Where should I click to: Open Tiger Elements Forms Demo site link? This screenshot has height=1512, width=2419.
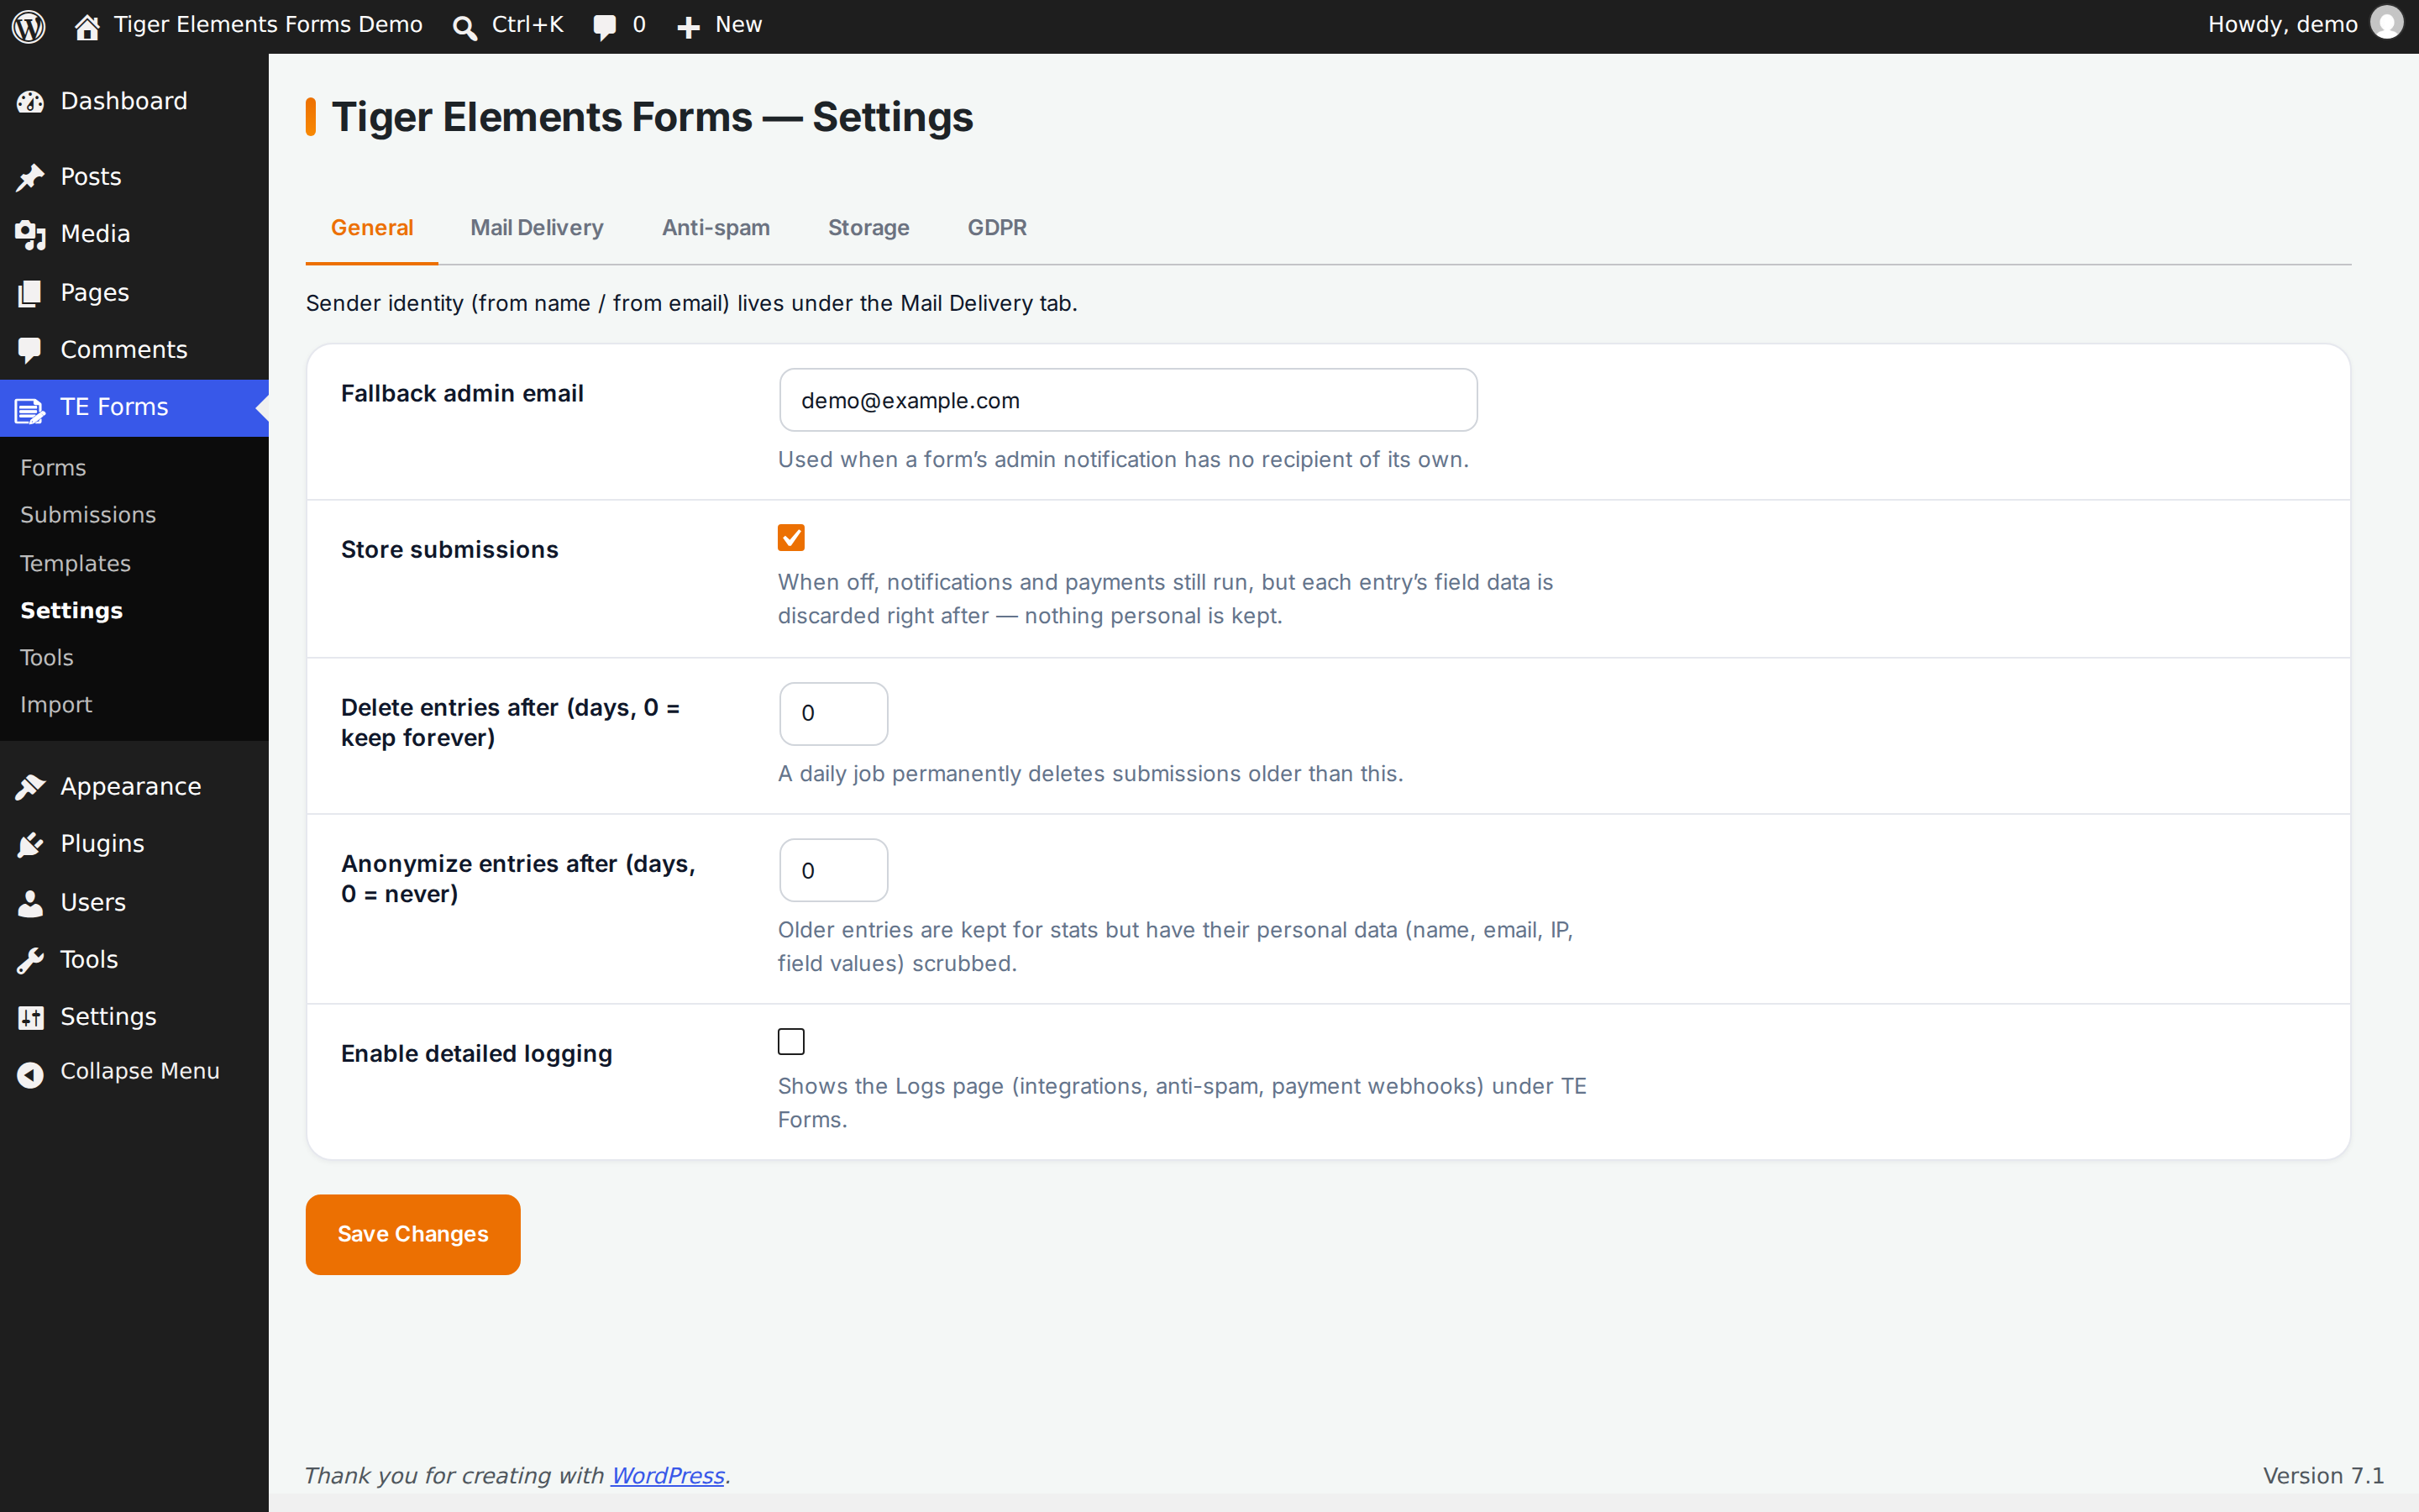268,25
